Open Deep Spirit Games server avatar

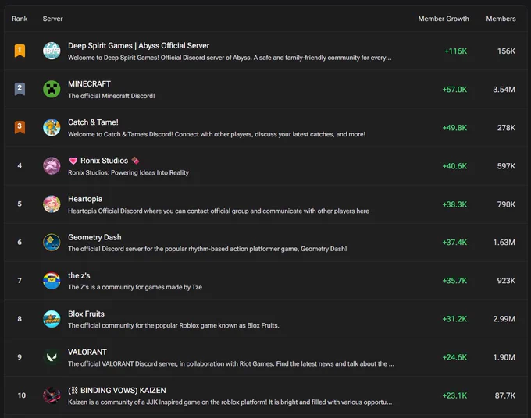(52, 51)
